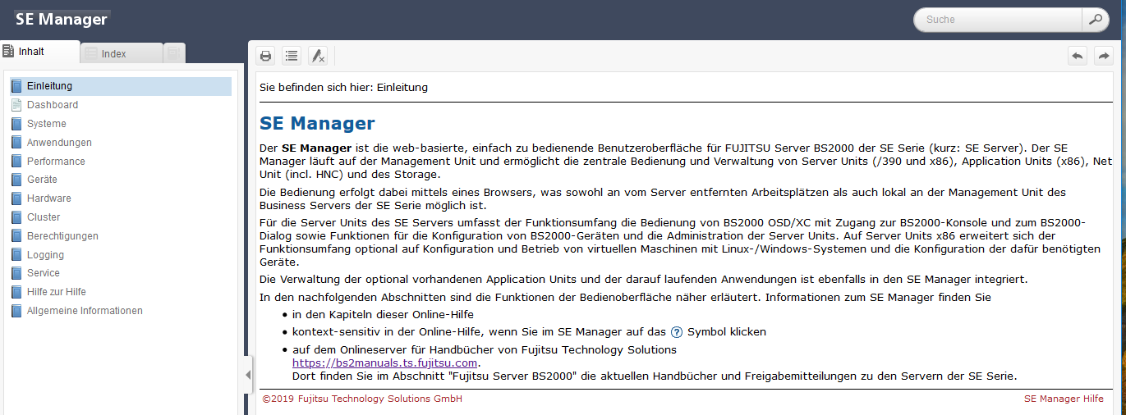Select the Einleitung topic in the tree

tap(121, 86)
